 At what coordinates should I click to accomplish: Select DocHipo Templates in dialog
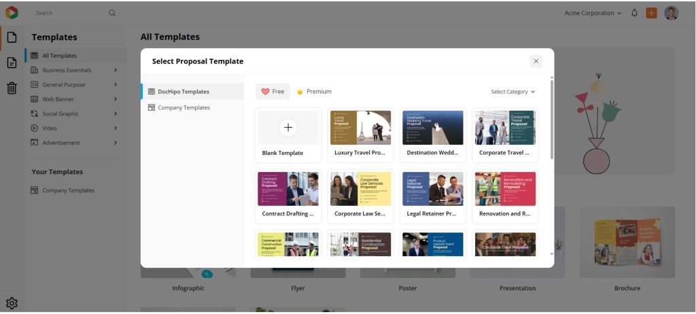(x=192, y=92)
